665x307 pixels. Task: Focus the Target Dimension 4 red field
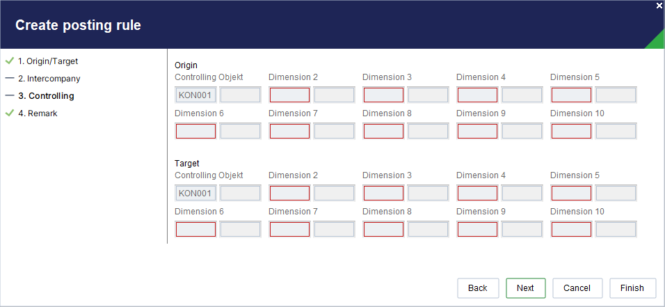478,194
